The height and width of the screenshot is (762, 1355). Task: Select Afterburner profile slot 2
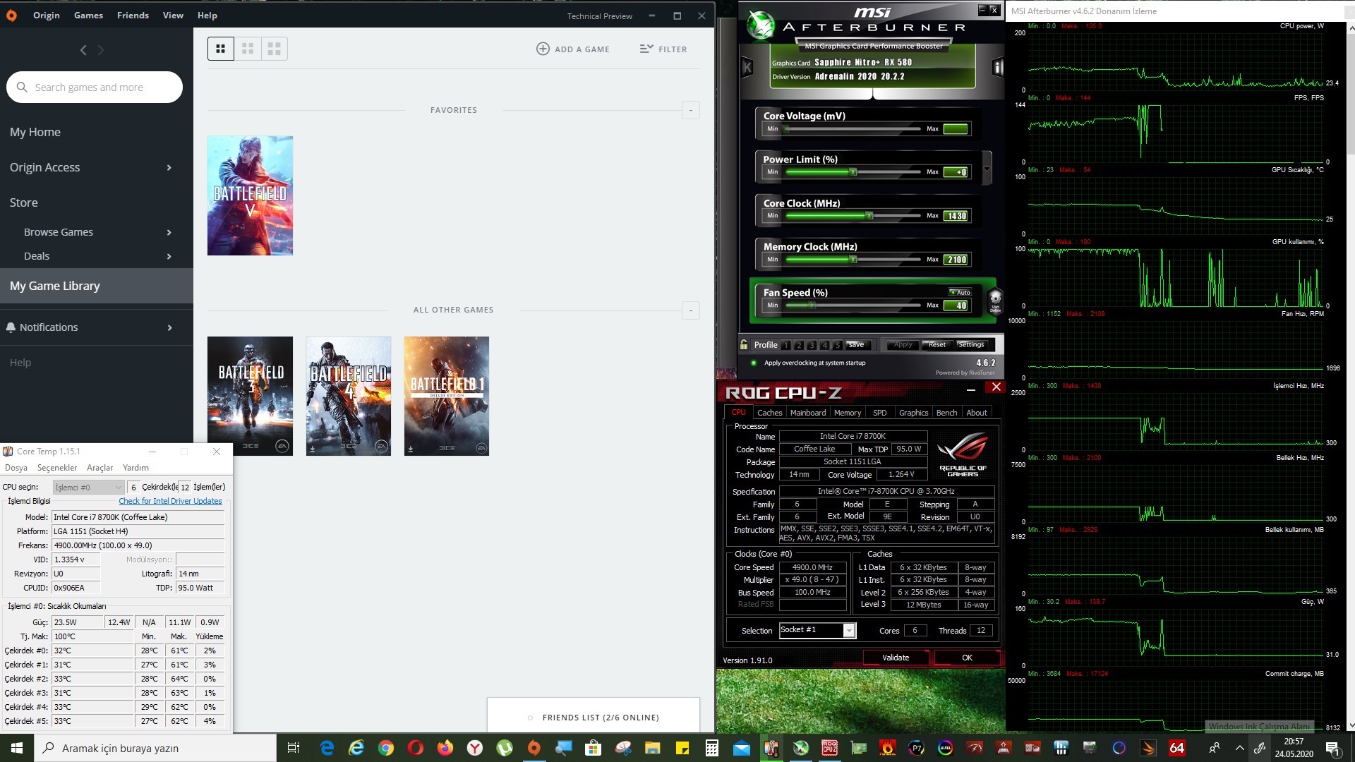pos(799,345)
